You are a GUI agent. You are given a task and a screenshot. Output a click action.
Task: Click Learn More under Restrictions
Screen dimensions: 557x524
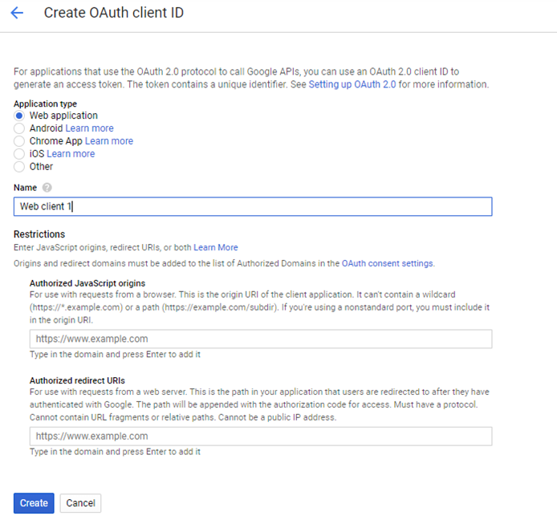point(215,247)
